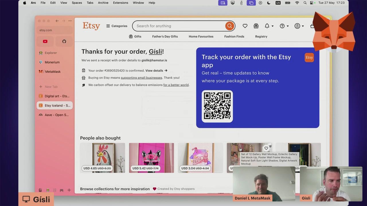
Task: Open the Apple menu
Action: [25, 3]
